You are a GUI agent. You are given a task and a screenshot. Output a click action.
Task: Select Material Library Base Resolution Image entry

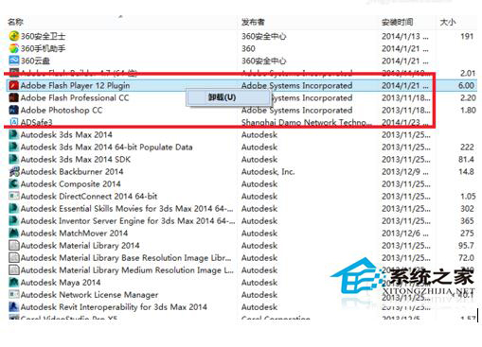point(126,257)
